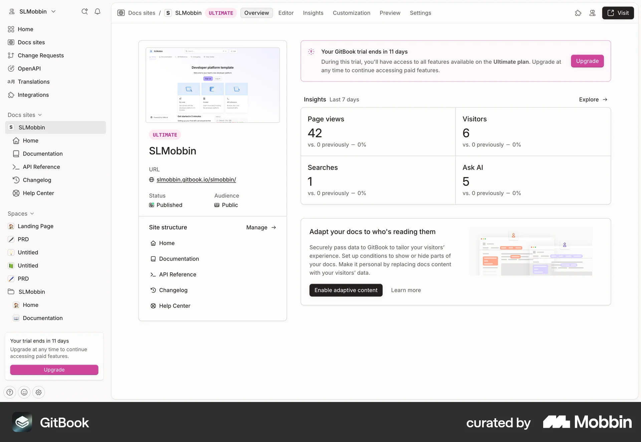Click the Documentation book icon under SLMobbin site

(16, 154)
